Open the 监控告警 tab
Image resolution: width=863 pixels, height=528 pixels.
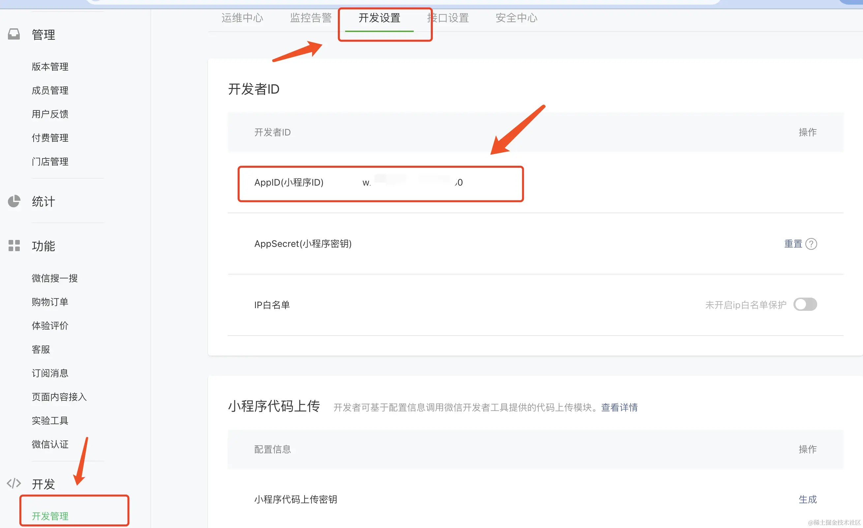tap(311, 18)
